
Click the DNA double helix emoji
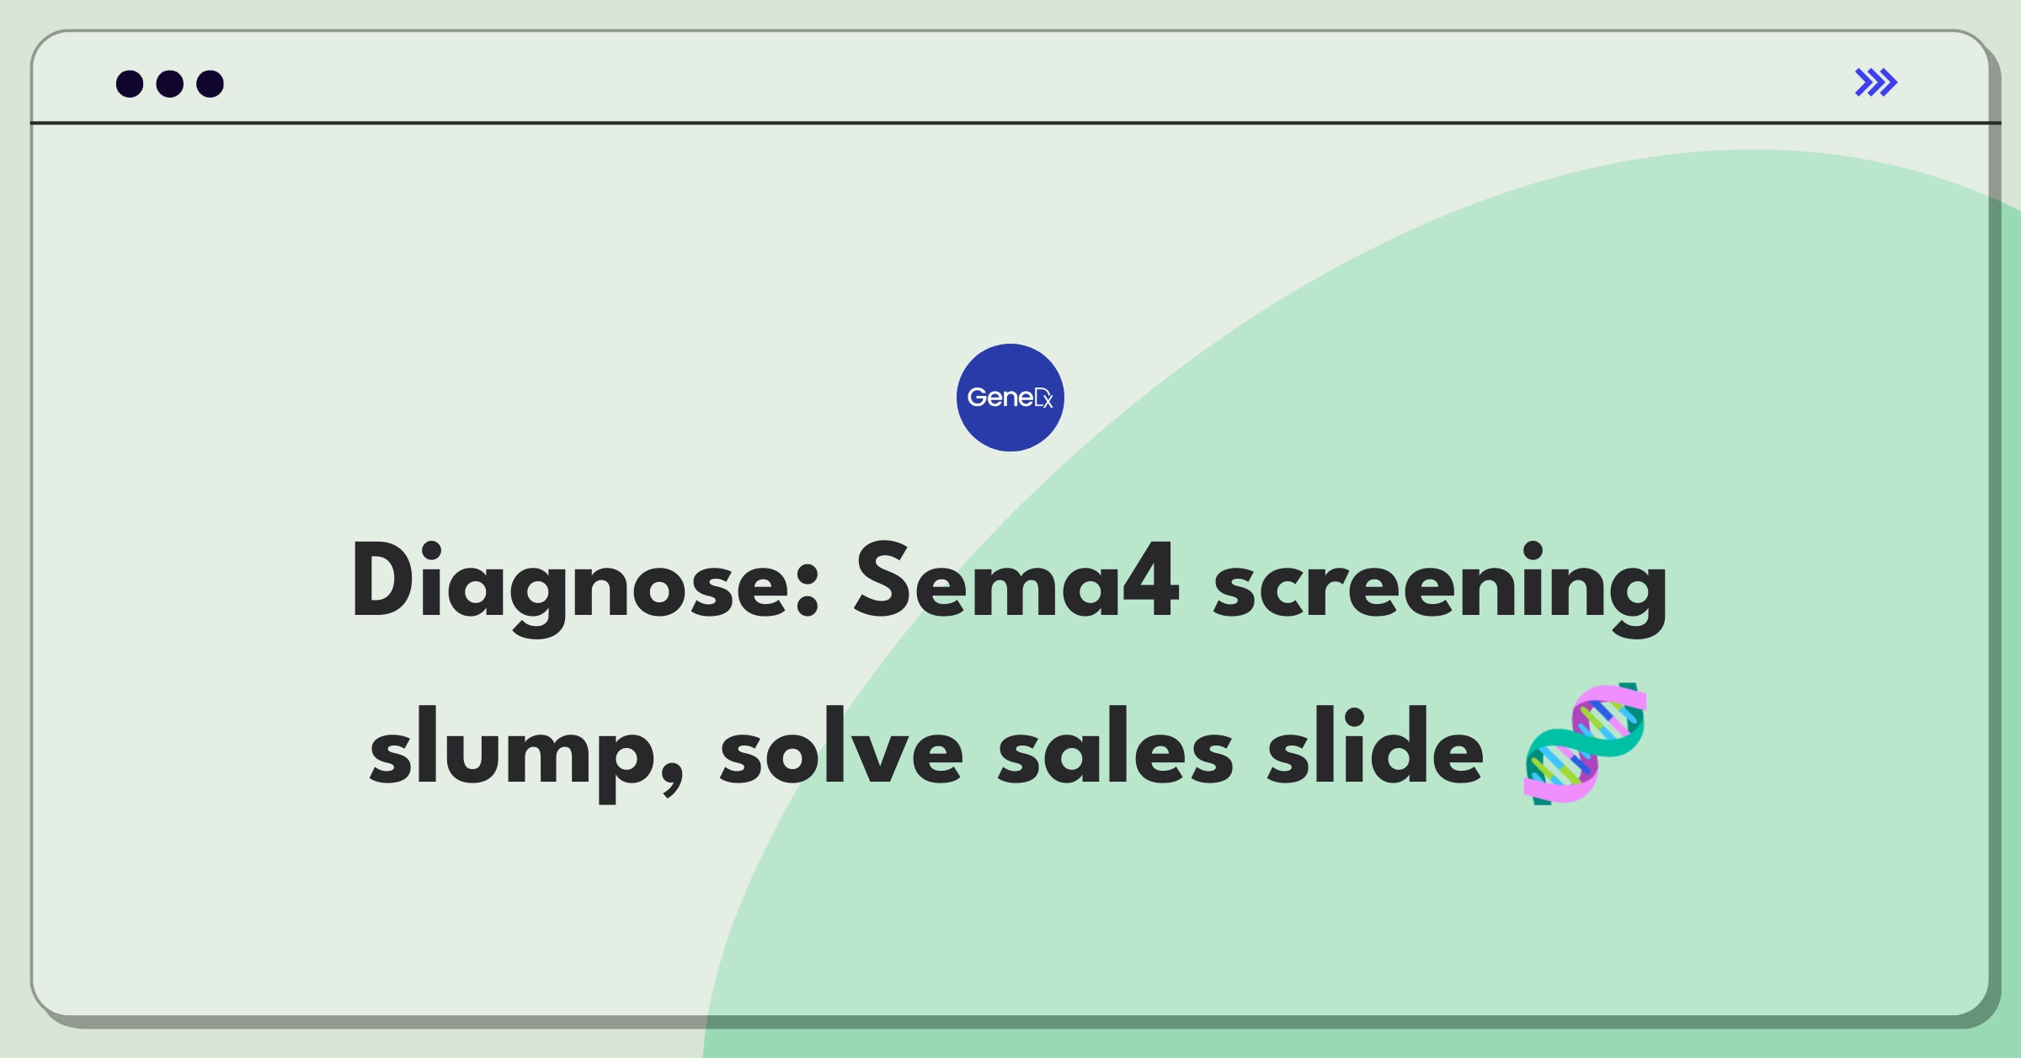[x=1585, y=744]
